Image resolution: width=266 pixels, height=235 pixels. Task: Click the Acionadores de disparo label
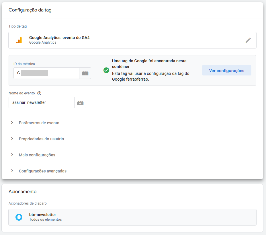[28, 203]
